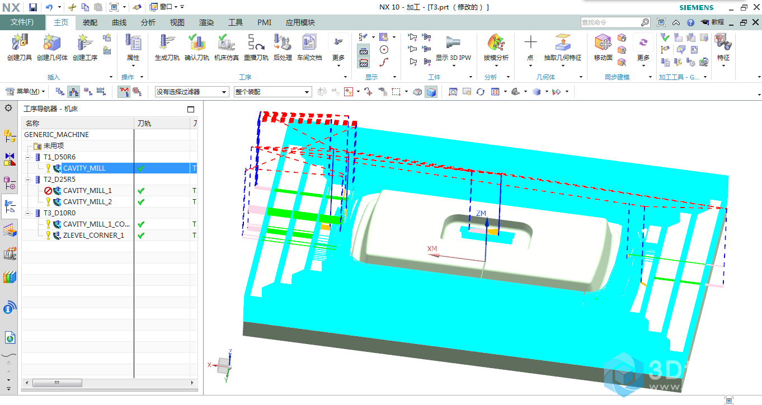The width and height of the screenshot is (762, 405).
Task: Open the Assembly Navigator sidebar icon
Action: 10,135
